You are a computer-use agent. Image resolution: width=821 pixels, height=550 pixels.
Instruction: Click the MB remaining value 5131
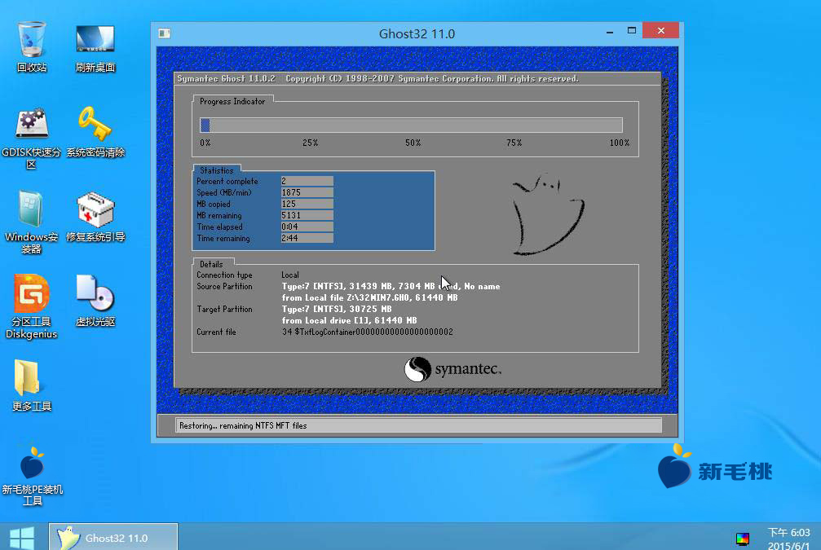[307, 216]
